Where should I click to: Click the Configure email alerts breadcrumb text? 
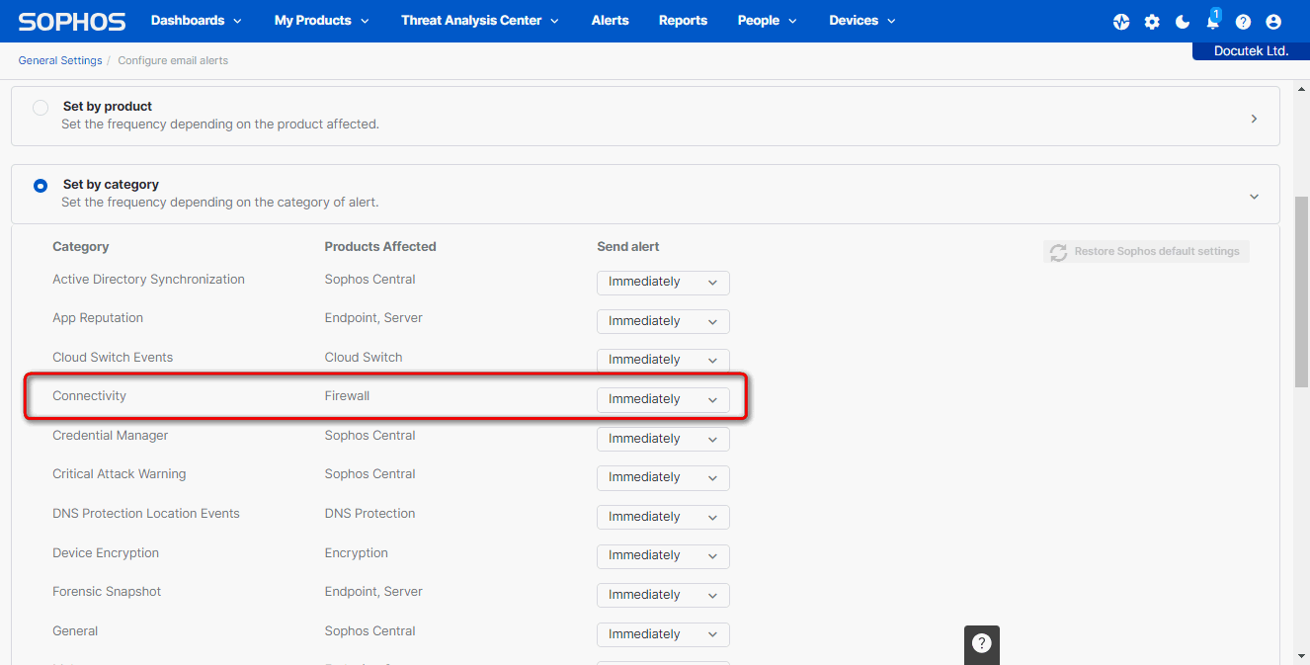(x=173, y=60)
